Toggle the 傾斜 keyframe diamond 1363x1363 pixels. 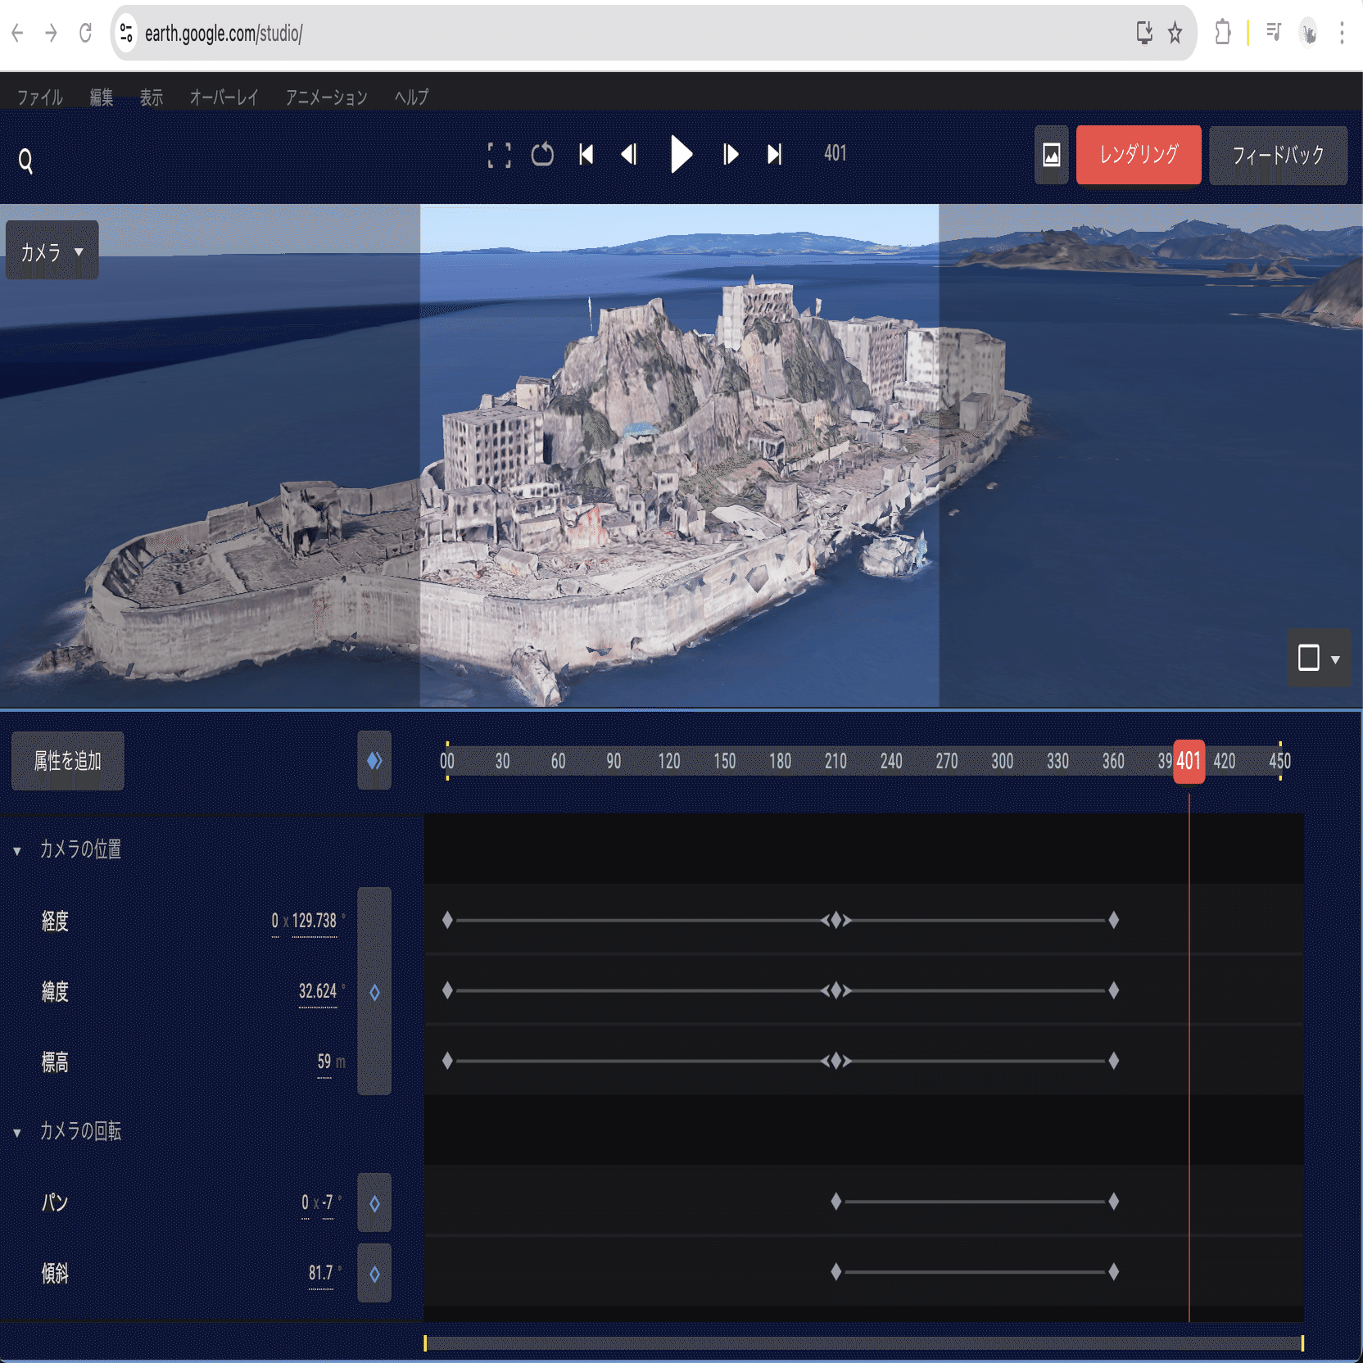pos(374,1274)
